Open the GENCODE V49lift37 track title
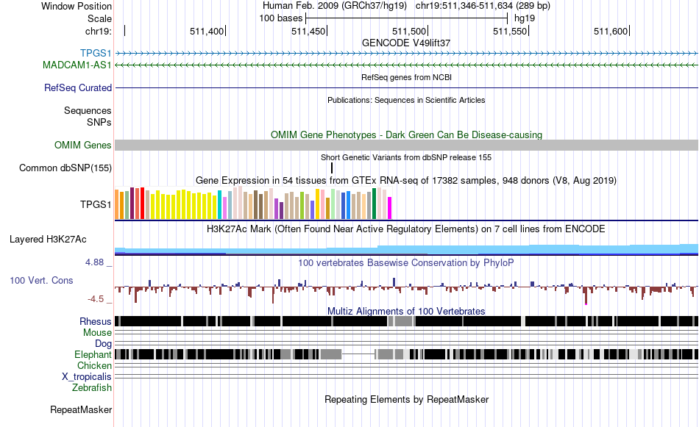Viewport: 699px width, 427px height. 406,43
